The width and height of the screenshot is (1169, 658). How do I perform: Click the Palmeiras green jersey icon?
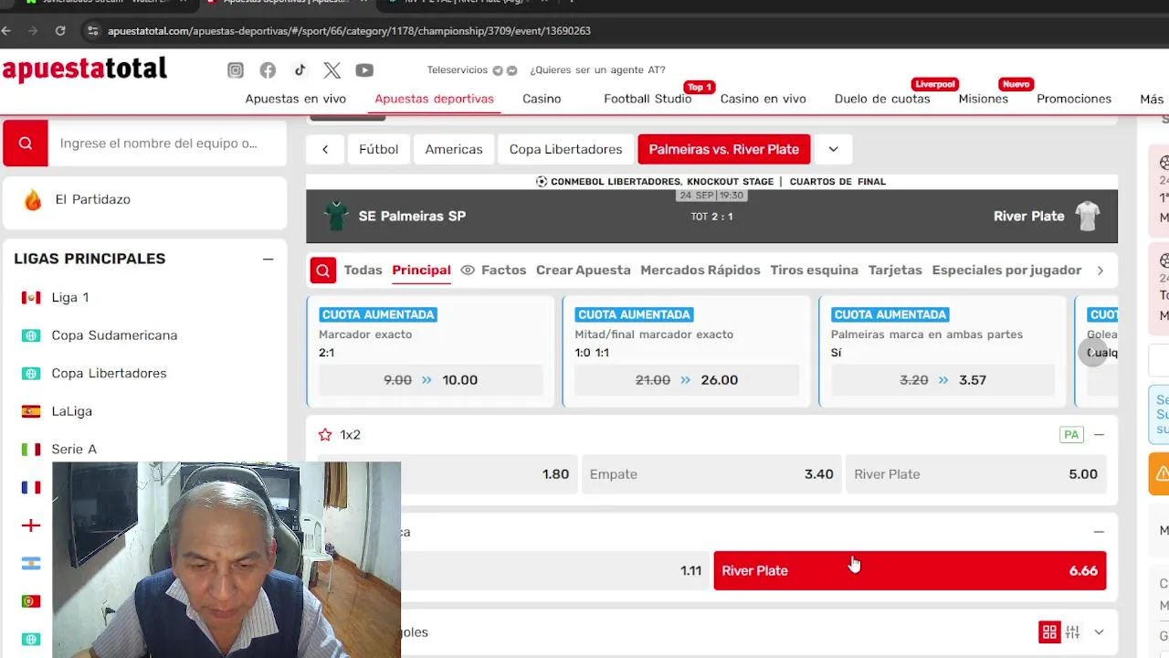click(337, 216)
